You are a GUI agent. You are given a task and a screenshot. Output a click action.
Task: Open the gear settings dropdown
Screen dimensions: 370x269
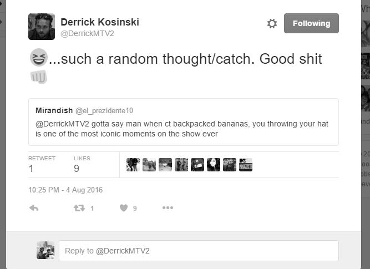272,24
